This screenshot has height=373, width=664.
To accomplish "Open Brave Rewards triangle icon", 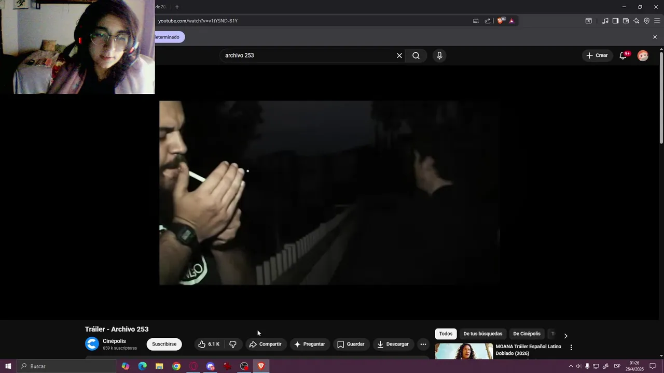I will [511, 21].
